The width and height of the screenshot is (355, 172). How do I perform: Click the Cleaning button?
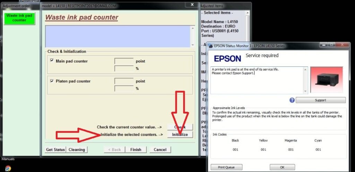tap(77, 150)
